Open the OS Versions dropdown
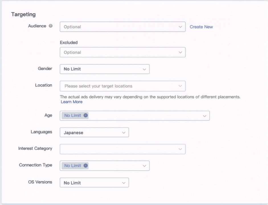 [94, 183]
